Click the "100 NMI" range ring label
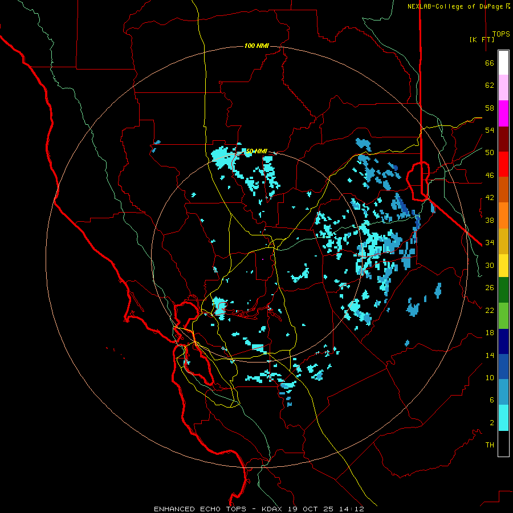 [x=256, y=46]
